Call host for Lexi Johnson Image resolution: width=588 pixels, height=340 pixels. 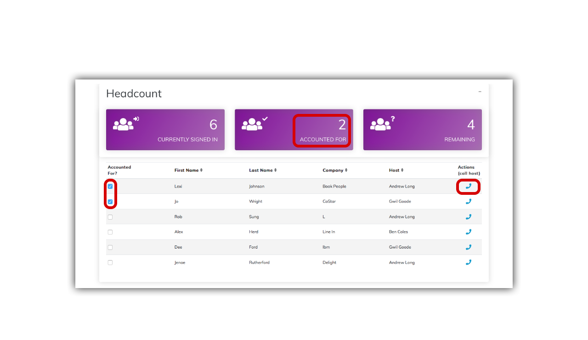(x=469, y=186)
